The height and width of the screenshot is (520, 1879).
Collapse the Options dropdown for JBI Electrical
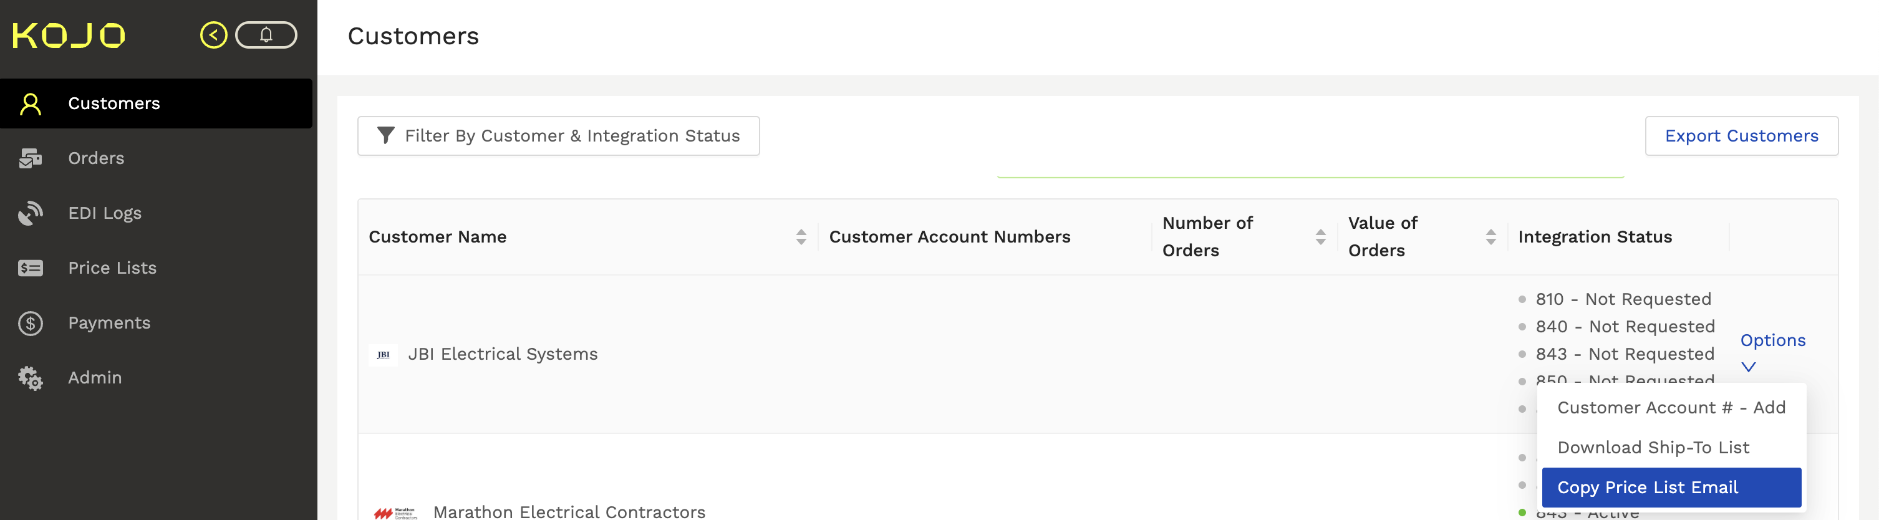1772,340
